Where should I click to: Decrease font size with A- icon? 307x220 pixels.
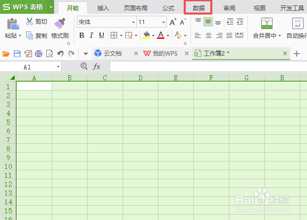pyautogui.click(x=183, y=22)
